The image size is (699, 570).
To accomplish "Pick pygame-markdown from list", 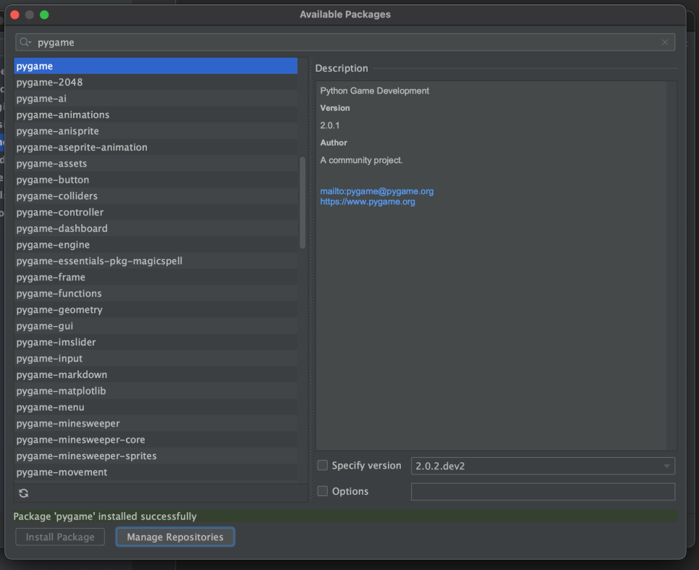I will pos(156,374).
